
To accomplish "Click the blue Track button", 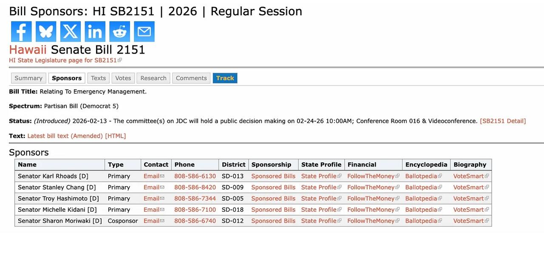I will coord(225,78).
